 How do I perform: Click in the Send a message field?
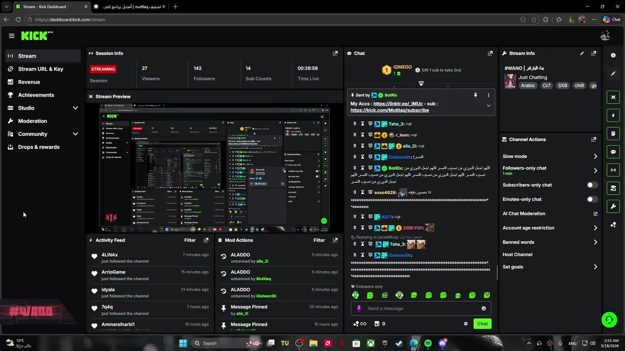pos(420,309)
